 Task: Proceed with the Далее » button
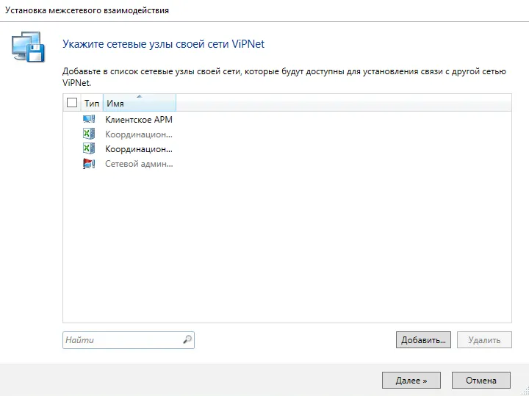click(x=411, y=381)
